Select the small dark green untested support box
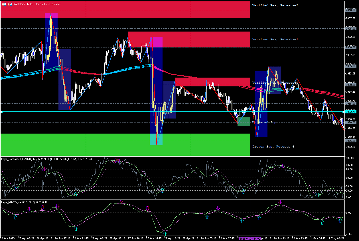Image resolution: width=359 pixels, height=241 pixels. [x=244, y=122]
